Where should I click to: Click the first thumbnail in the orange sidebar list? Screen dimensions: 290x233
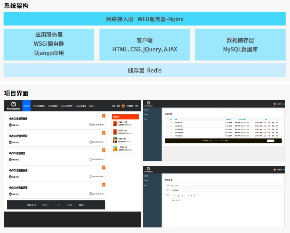115,123
